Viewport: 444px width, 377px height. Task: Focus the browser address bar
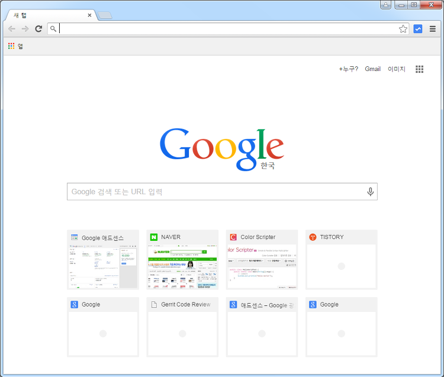[x=228, y=28]
